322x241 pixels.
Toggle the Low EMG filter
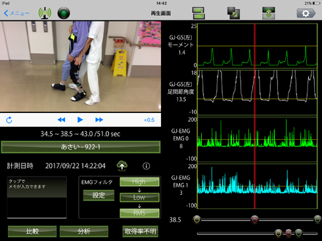tap(139, 197)
